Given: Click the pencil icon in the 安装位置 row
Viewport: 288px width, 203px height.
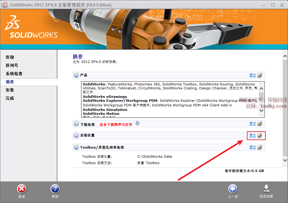Looking at the screenshot, I should [260, 135].
